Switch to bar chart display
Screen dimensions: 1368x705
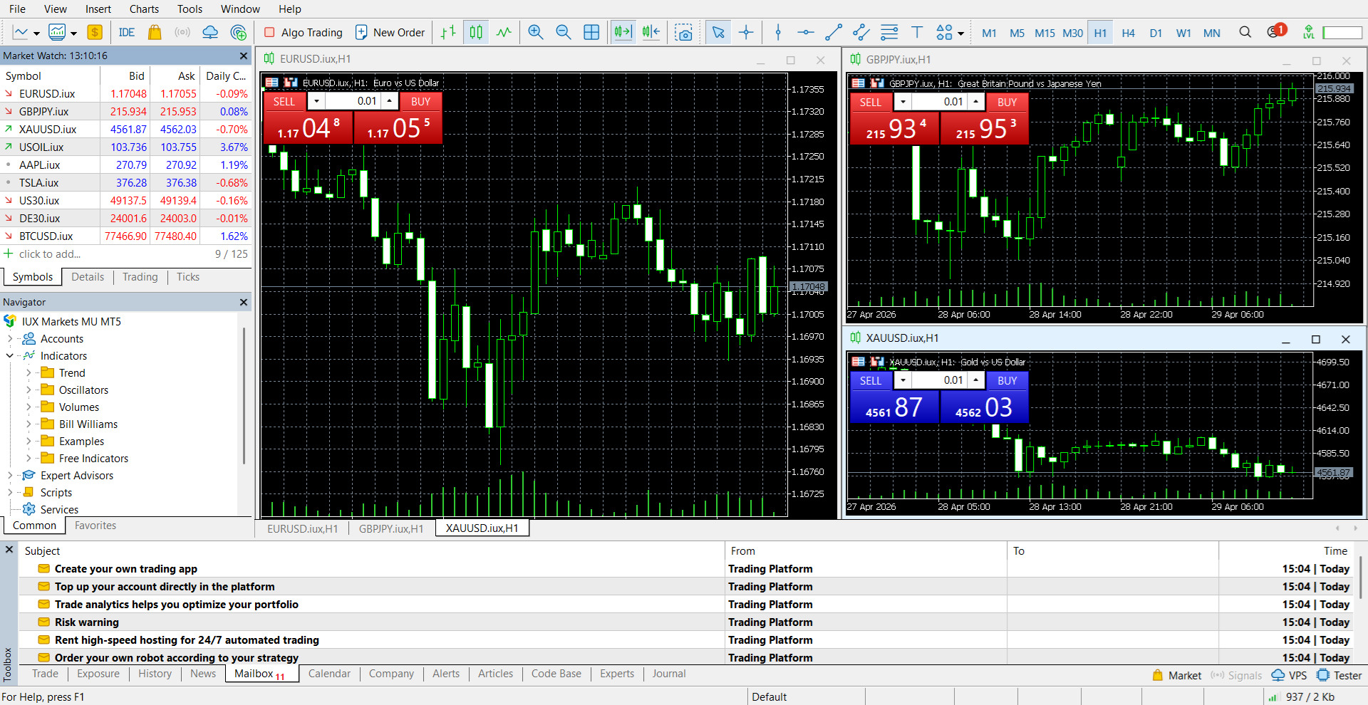click(x=448, y=32)
